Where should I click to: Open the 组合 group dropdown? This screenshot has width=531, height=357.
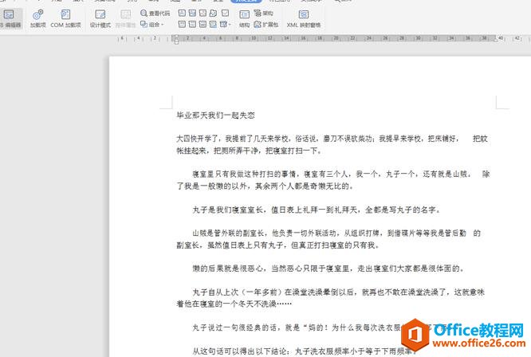[152, 25]
